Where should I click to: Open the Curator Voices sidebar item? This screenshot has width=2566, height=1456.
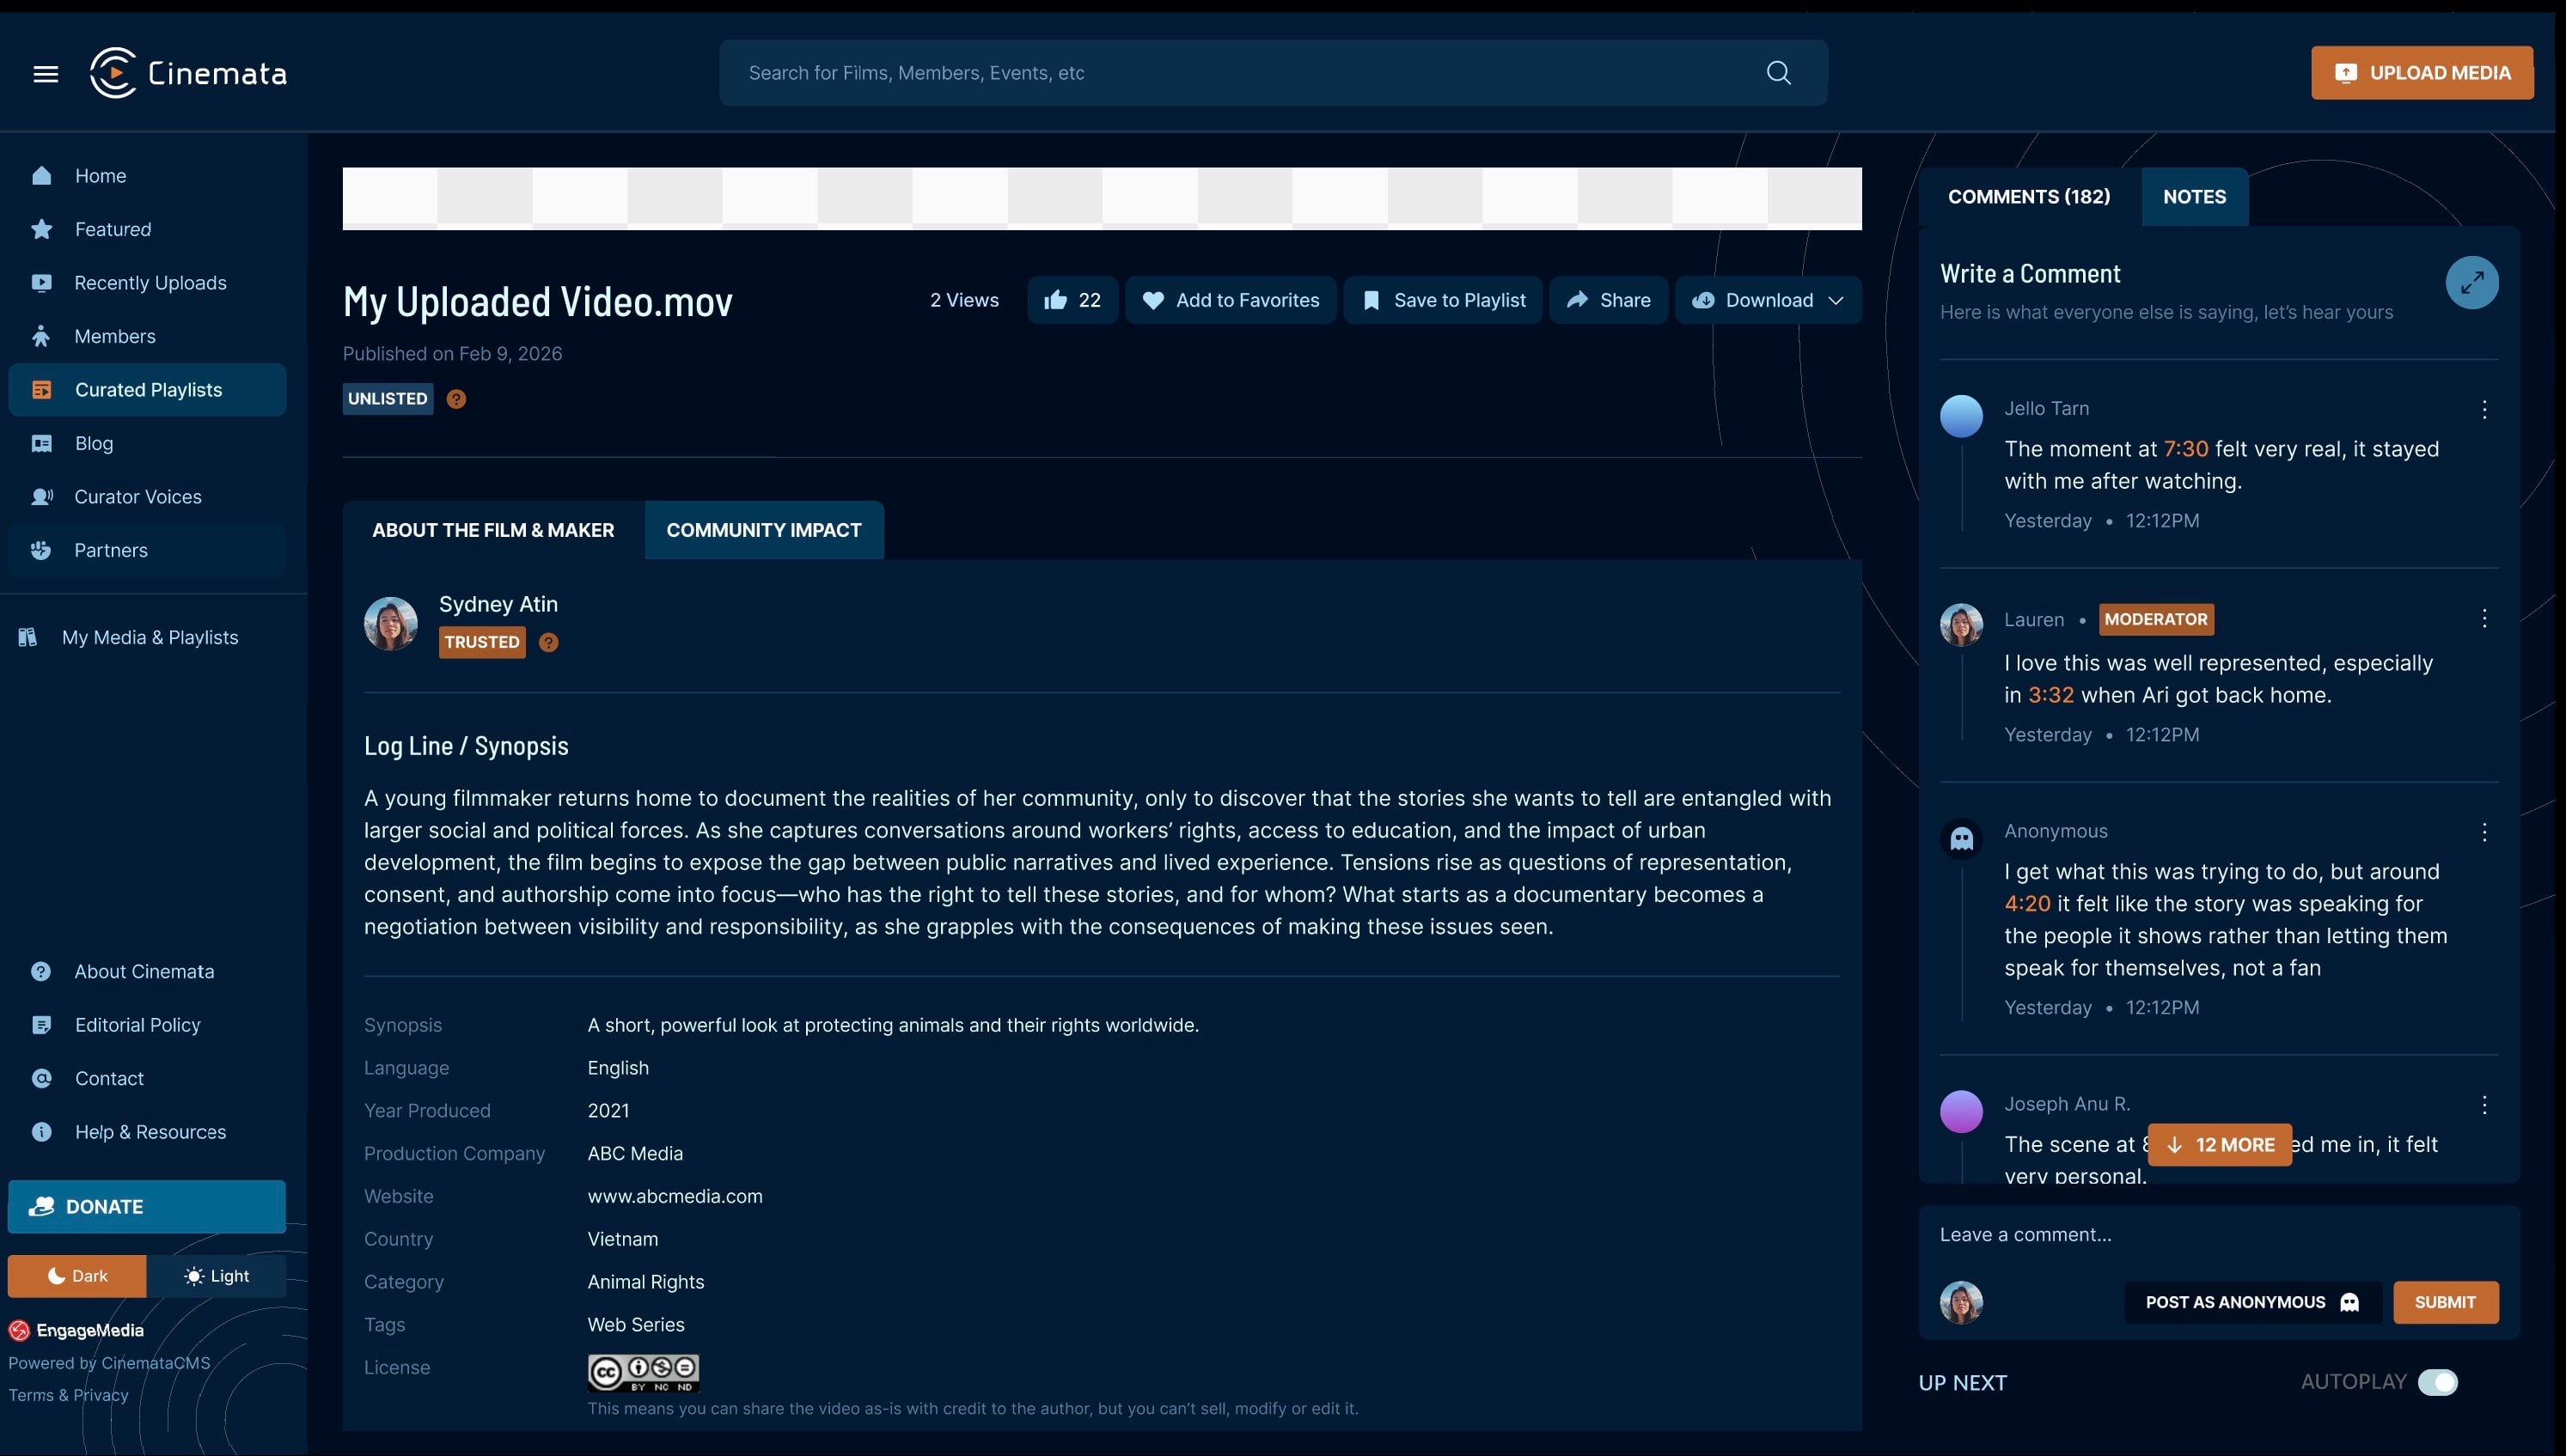click(x=138, y=497)
